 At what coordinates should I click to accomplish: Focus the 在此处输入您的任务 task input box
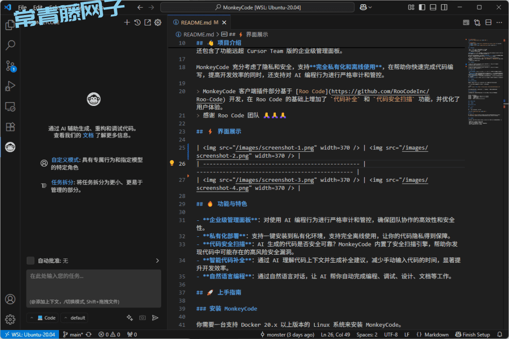[94, 289]
